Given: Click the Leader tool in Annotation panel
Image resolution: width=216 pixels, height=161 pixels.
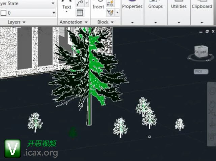Looking at the screenshot, I should (x=80, y=3).
